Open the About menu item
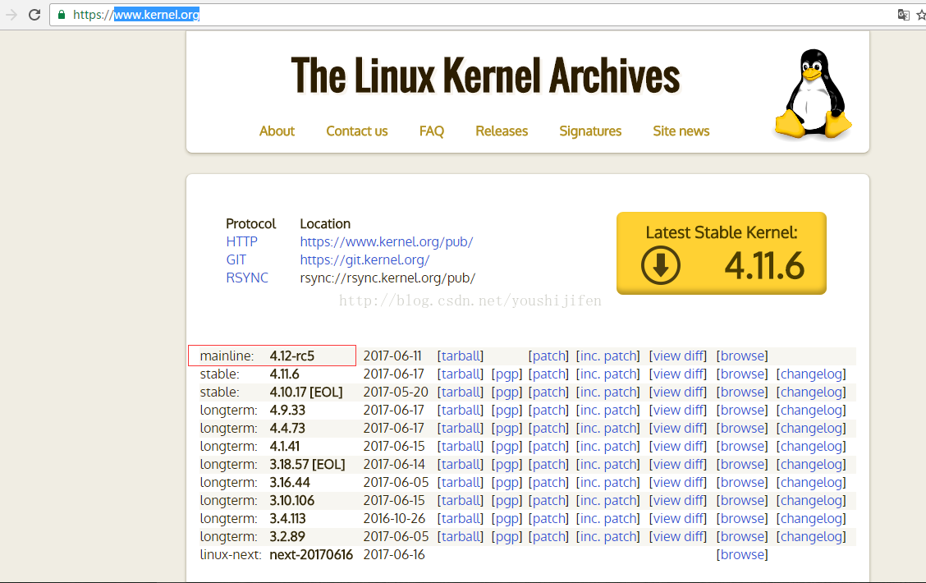The image size is (926, 583). [x=277, y=131]
